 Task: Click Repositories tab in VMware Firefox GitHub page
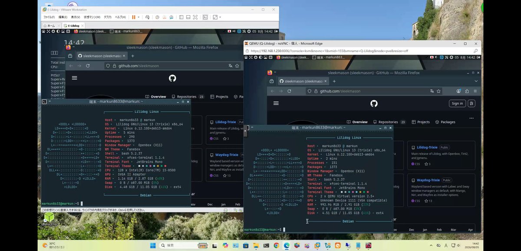[188, 97]
